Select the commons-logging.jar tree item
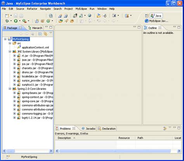184x161 pixels. coord(37,114)
